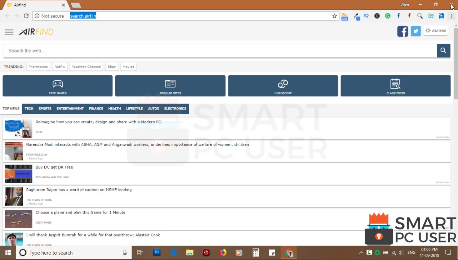Select the Ebay trending tag
Screen dimensions: 458x260
(112, 67)
